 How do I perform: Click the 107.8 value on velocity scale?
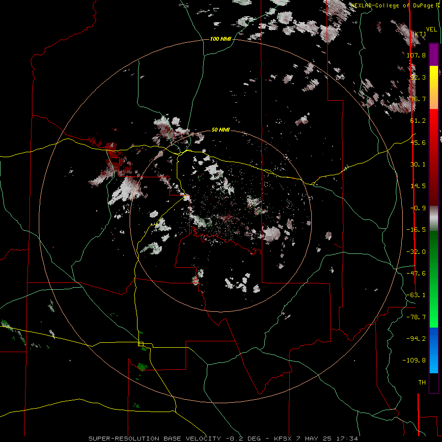pyautogui.click(x=416, y=55)
